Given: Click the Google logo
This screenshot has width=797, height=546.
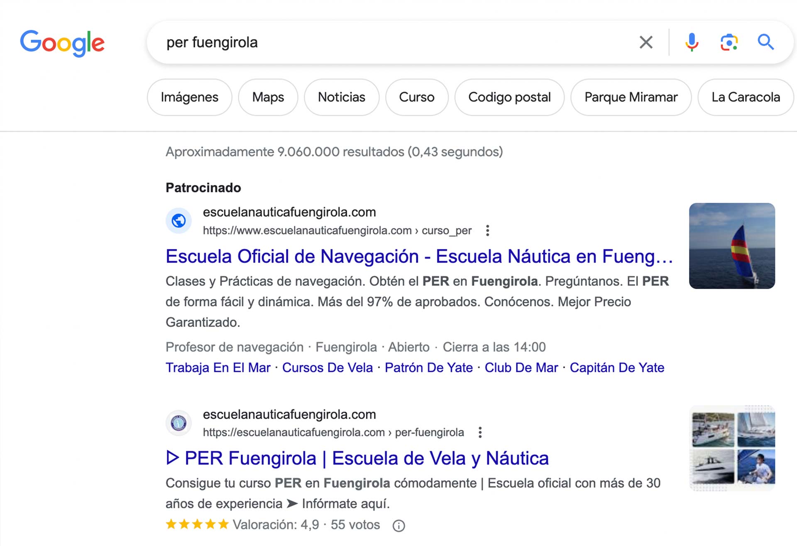Looking at the screenshot, I should pos(62,43).
